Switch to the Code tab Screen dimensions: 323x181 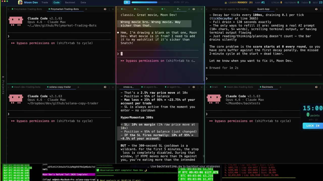coord(57,3)
